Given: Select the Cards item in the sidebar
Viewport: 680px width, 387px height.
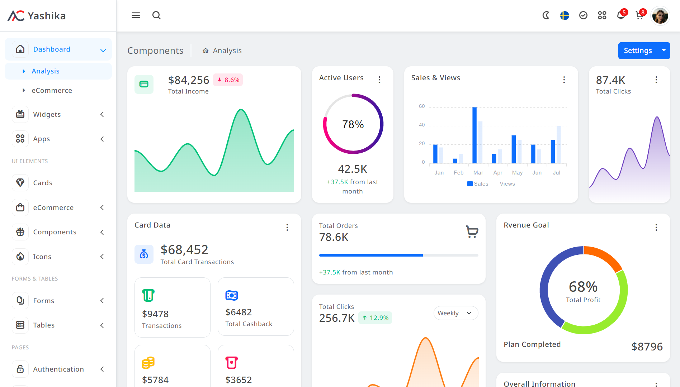Looking at the screenshot, I should click(42, 183).
